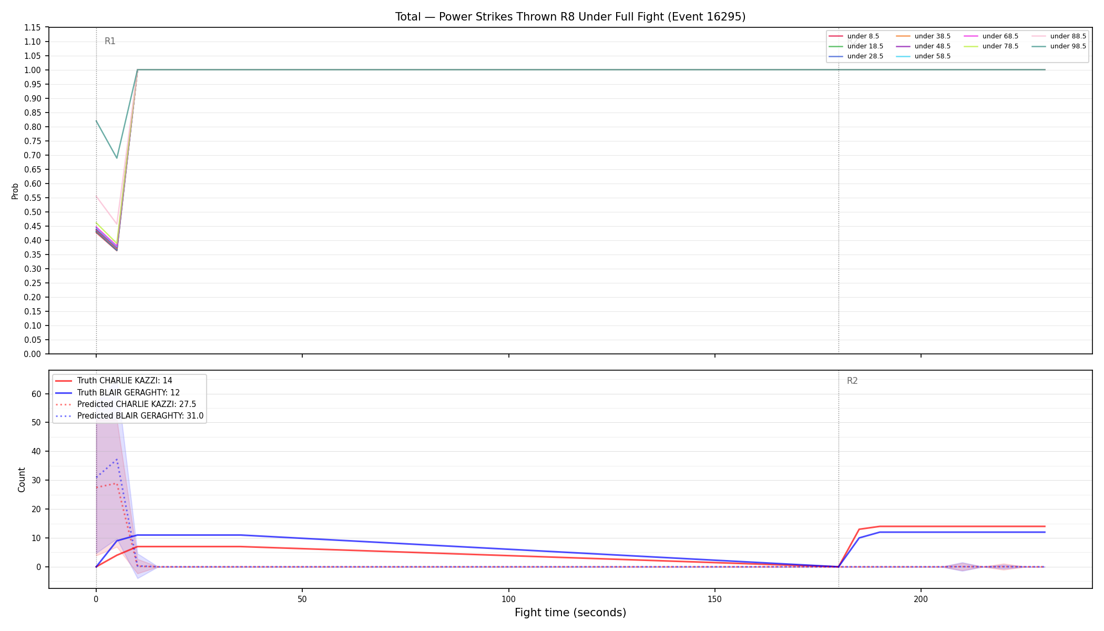
Task: Click the 'Predicted CHARLIE KAZZI: 27.5' legend entry
Action: tap(126, 404)
